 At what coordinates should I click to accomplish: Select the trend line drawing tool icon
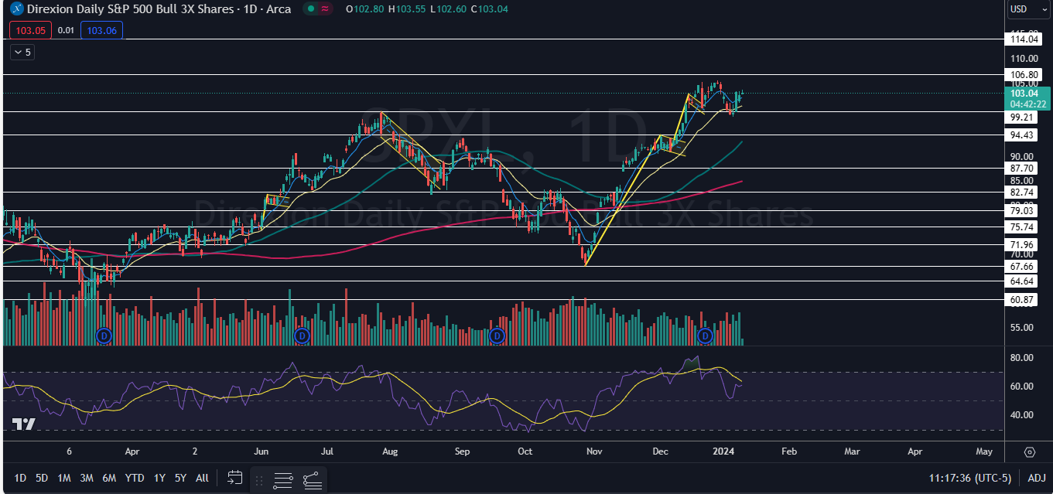click(x=312, y=479)
